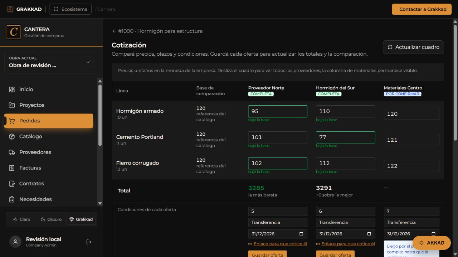The height and width of the screenshot is (257, 458).
Task: Select Pedidos in the sidebar
Action: (x=49, y=121)
